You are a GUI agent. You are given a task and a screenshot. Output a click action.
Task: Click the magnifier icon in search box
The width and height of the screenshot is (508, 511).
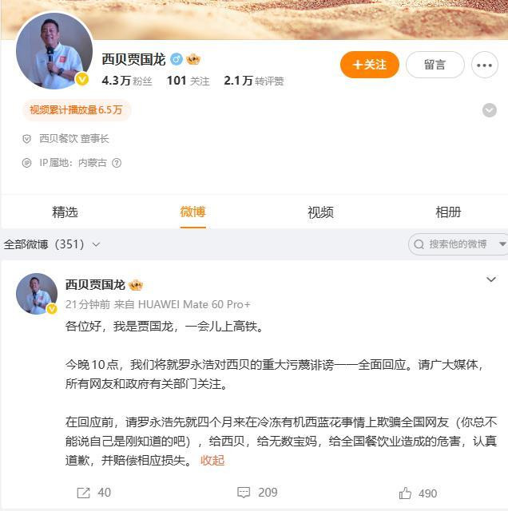(x=419, y=244)
